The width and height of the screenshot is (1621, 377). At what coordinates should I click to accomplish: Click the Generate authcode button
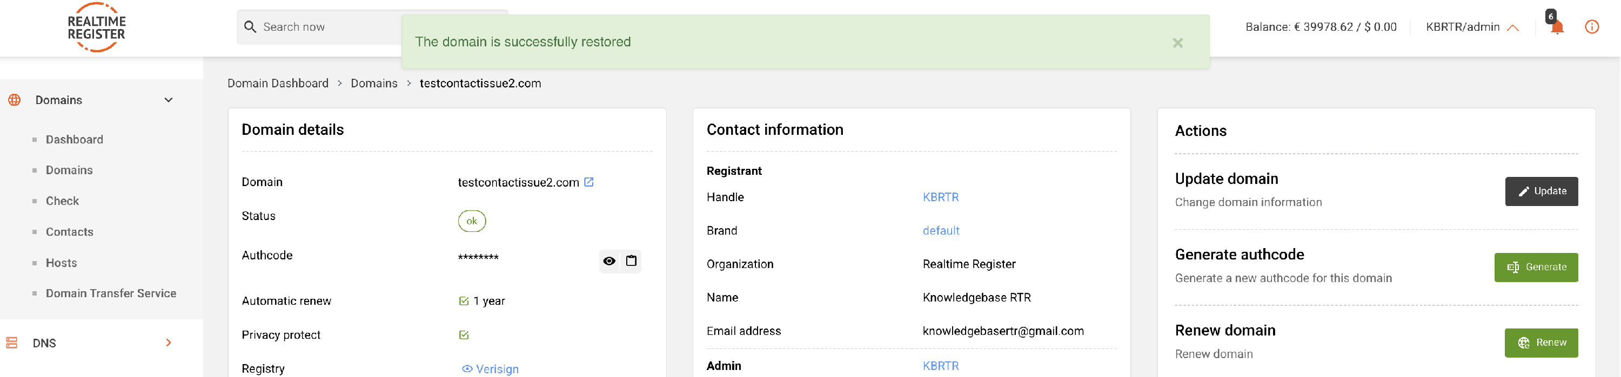1536,268
